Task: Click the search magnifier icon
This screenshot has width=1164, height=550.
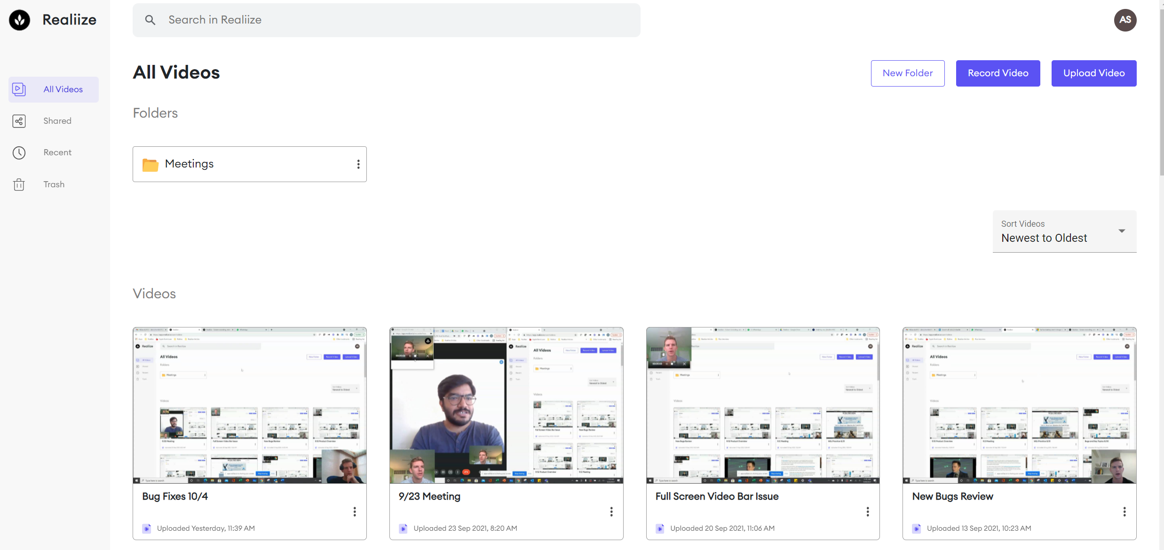Action: tap(150, 20)
